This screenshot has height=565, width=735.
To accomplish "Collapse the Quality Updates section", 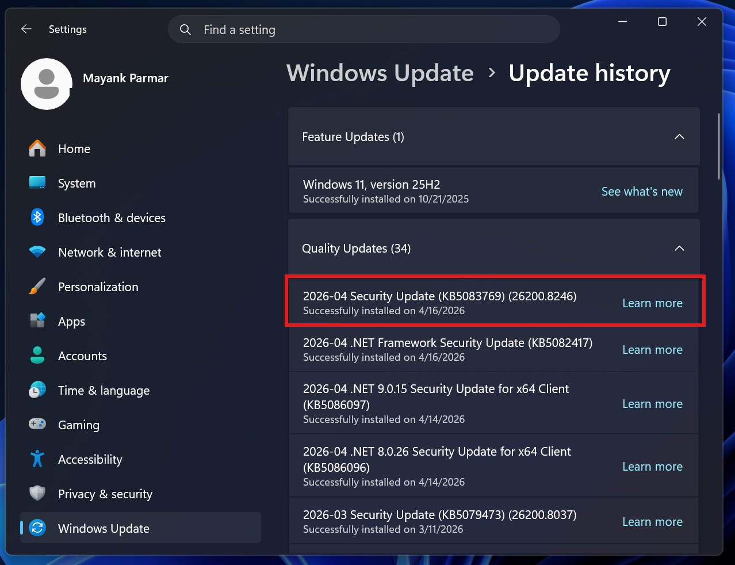I will [679, 249].
